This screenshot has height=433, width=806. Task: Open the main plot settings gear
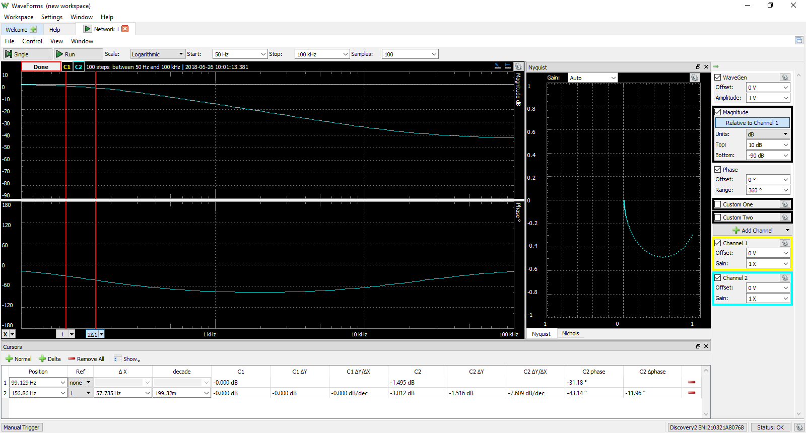(518, 66)
